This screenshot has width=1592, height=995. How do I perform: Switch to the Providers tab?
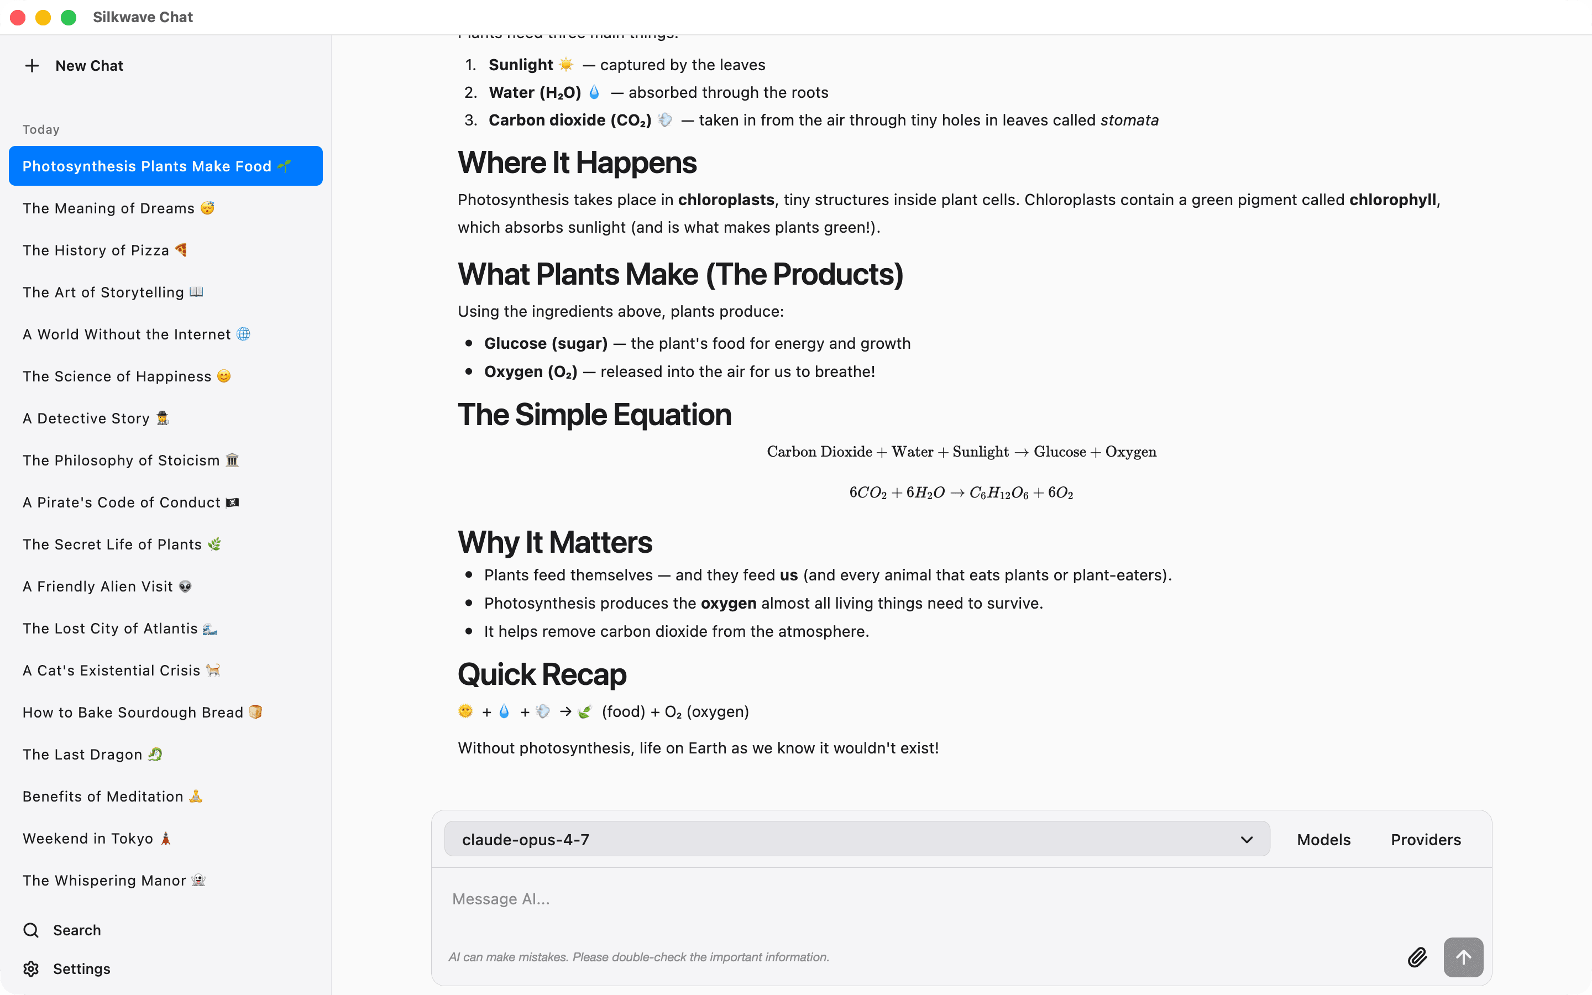pyautogui.click(x=1426, y=840)
